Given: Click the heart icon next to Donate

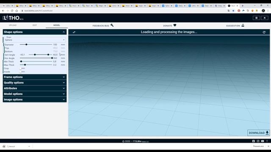Looking at the screenshot, I should (x=175, y=25).
